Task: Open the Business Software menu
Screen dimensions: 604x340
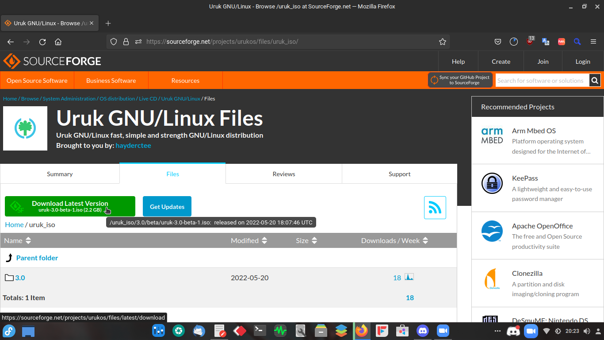Action: [111, 81]
